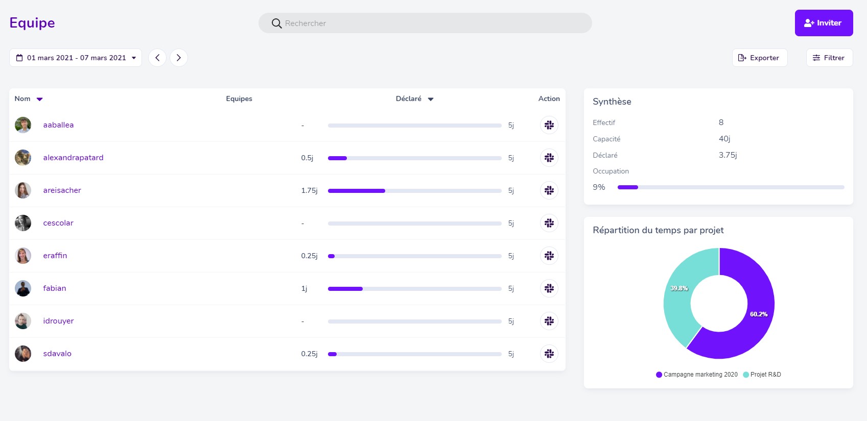Toggle Campagne marketing 2020 legend item
The image size is (867, 421).
(696, 375)
